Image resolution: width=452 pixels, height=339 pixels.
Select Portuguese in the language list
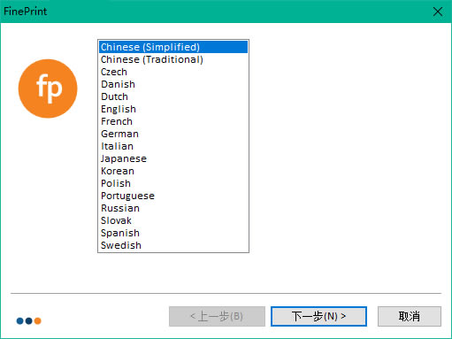[173, 196]
